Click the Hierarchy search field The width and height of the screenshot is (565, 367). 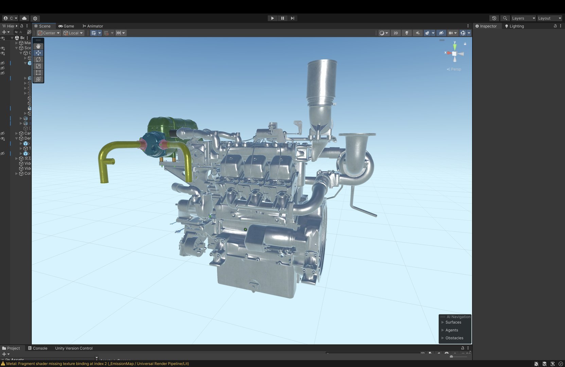(x=20, y=32)
